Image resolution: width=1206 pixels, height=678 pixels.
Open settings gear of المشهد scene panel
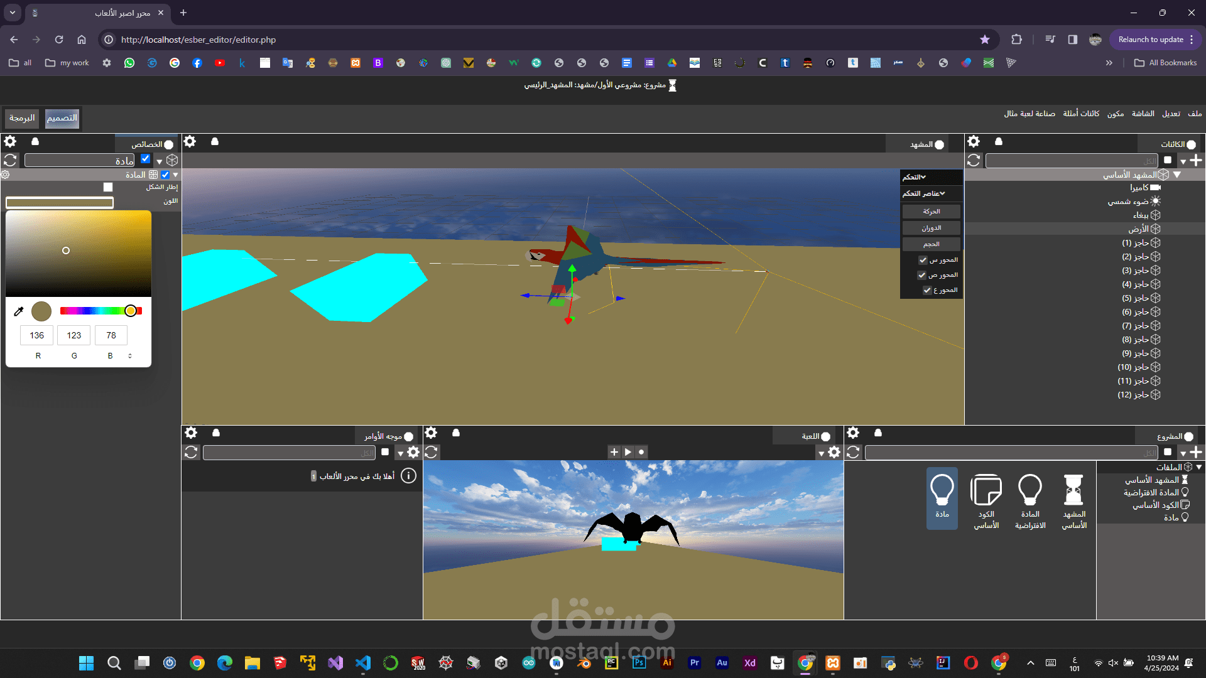pos(190,142)
